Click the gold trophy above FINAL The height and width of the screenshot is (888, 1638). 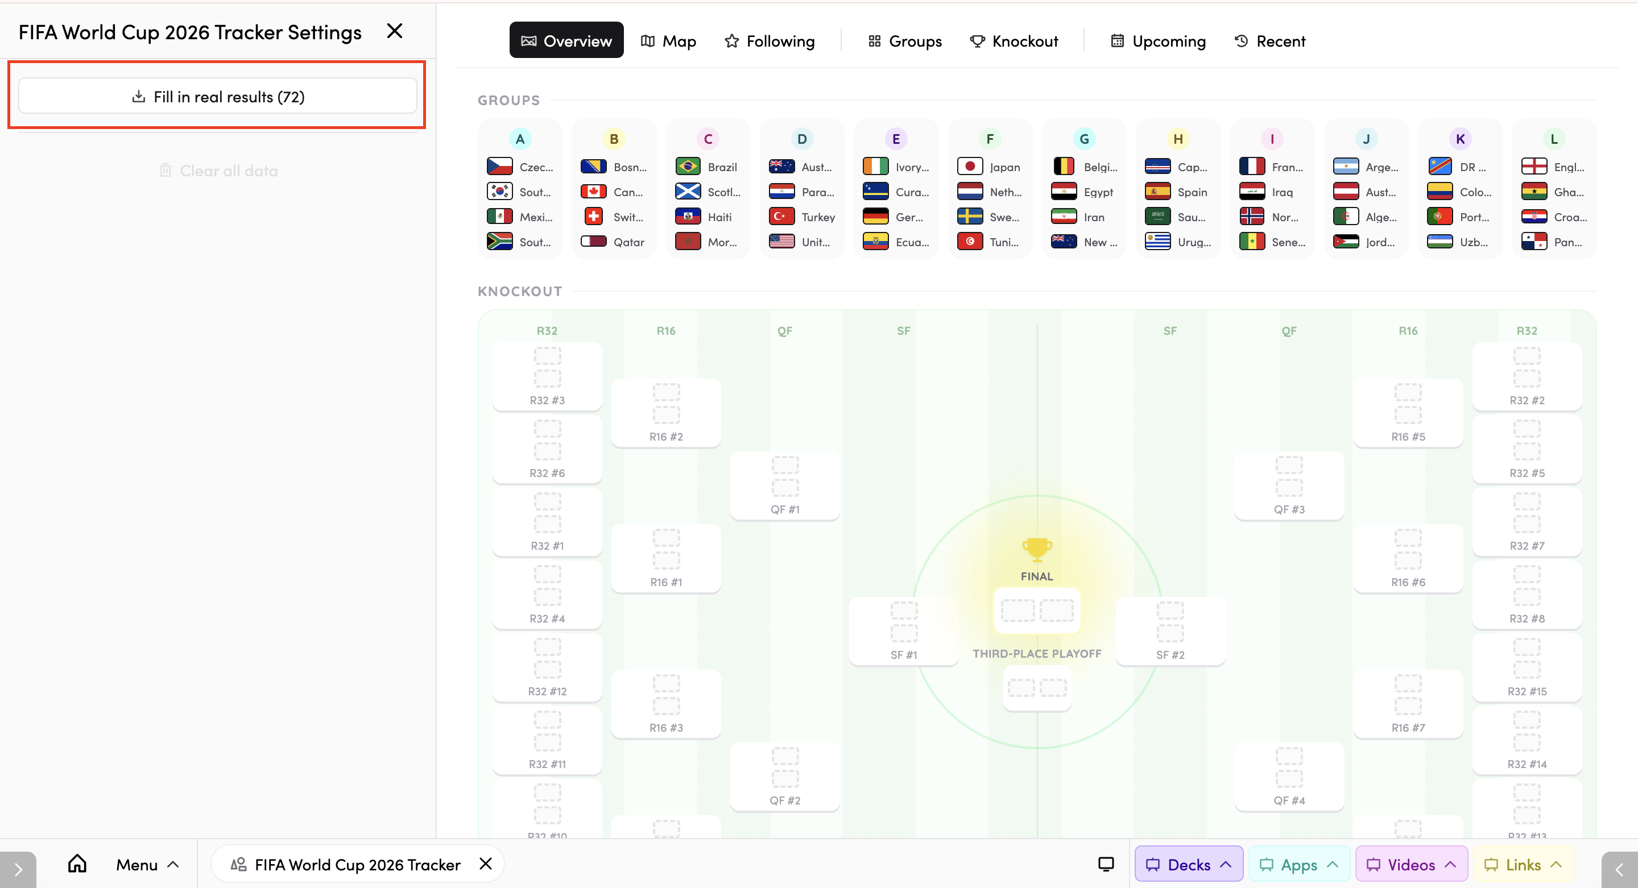pos(1037,549)
